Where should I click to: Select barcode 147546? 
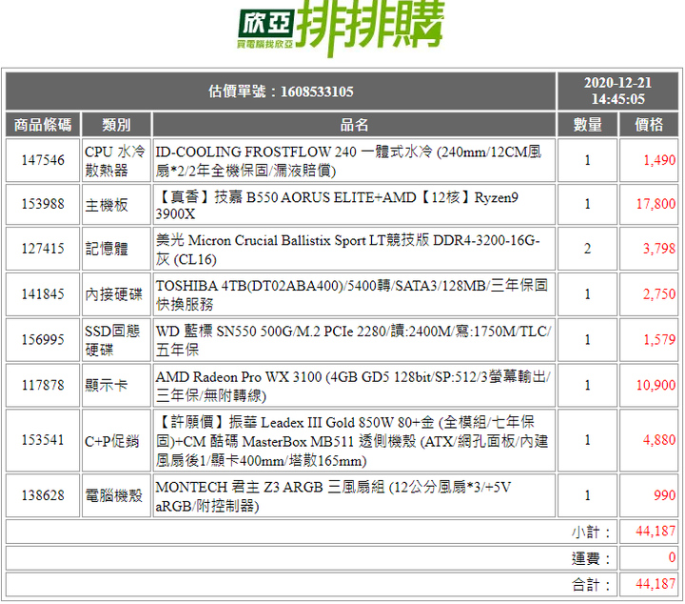(43, 160)
